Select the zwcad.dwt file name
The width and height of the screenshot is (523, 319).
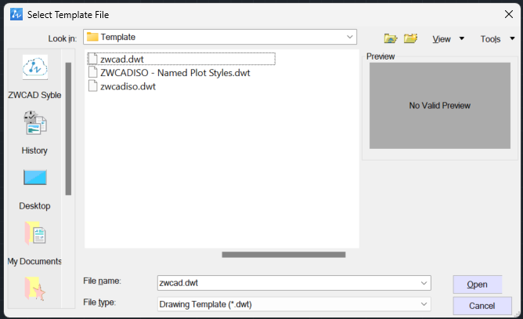[121, 59]
